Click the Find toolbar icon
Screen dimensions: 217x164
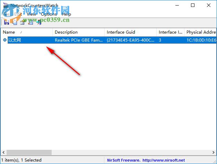click(31, 22)
